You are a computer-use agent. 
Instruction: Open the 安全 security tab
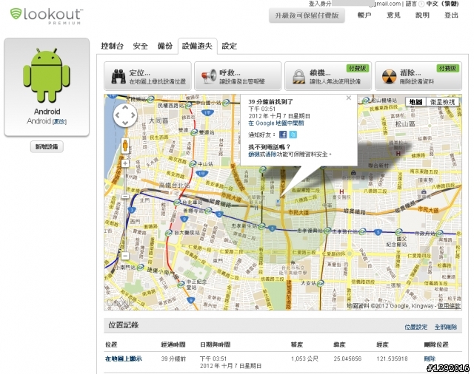coord(141,46)
